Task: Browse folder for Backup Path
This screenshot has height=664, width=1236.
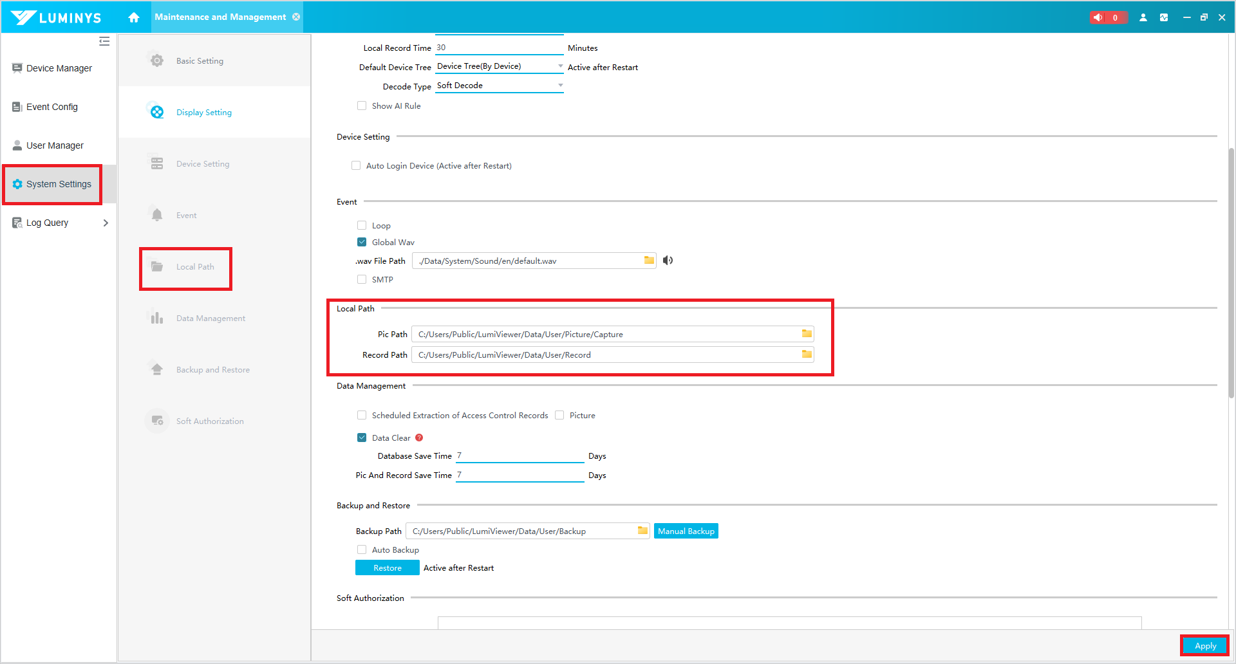Action: coord(642,531)
